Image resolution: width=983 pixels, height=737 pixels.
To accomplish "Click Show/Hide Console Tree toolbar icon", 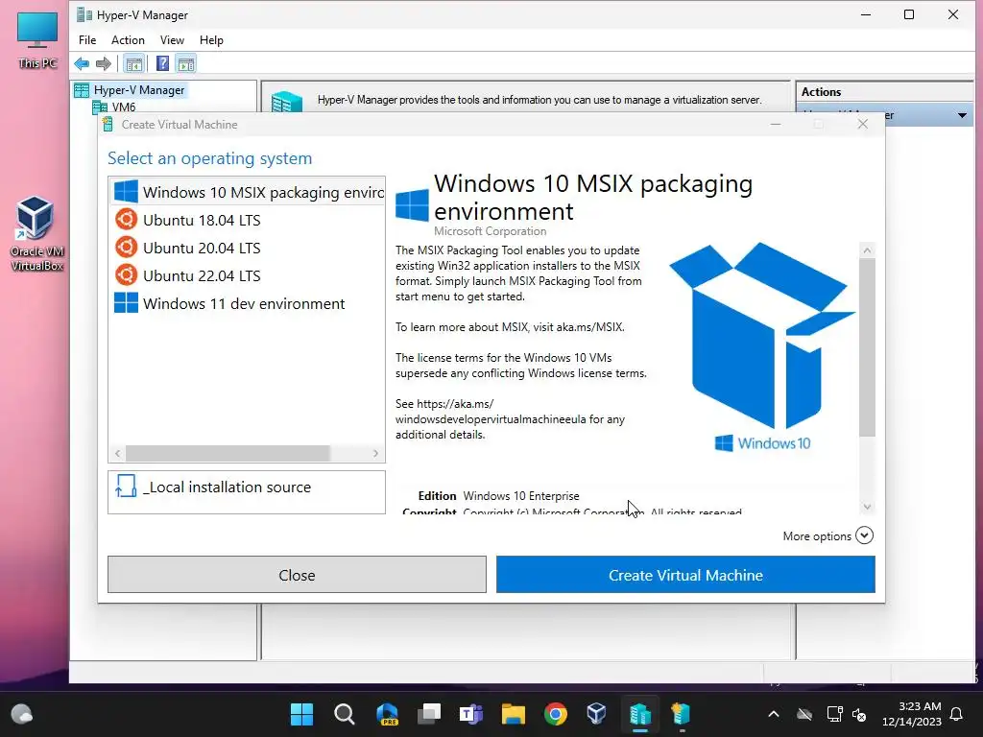I will [x=133, y=63].
